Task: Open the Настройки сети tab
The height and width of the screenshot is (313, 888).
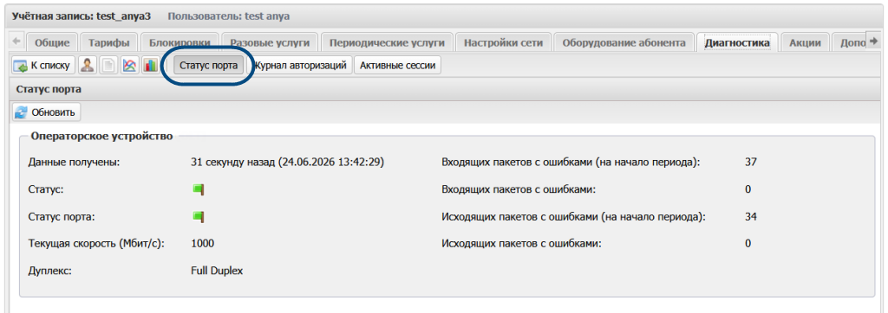Action: pyautogui.click(x=504, y=42)
